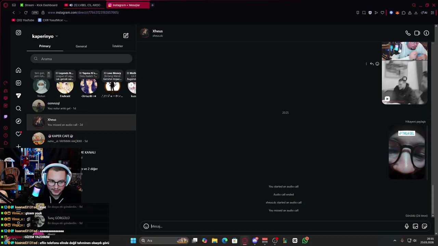Screen dimensions: 438x246
Task: Reload the Instagram page
Action: coord(26,13)
